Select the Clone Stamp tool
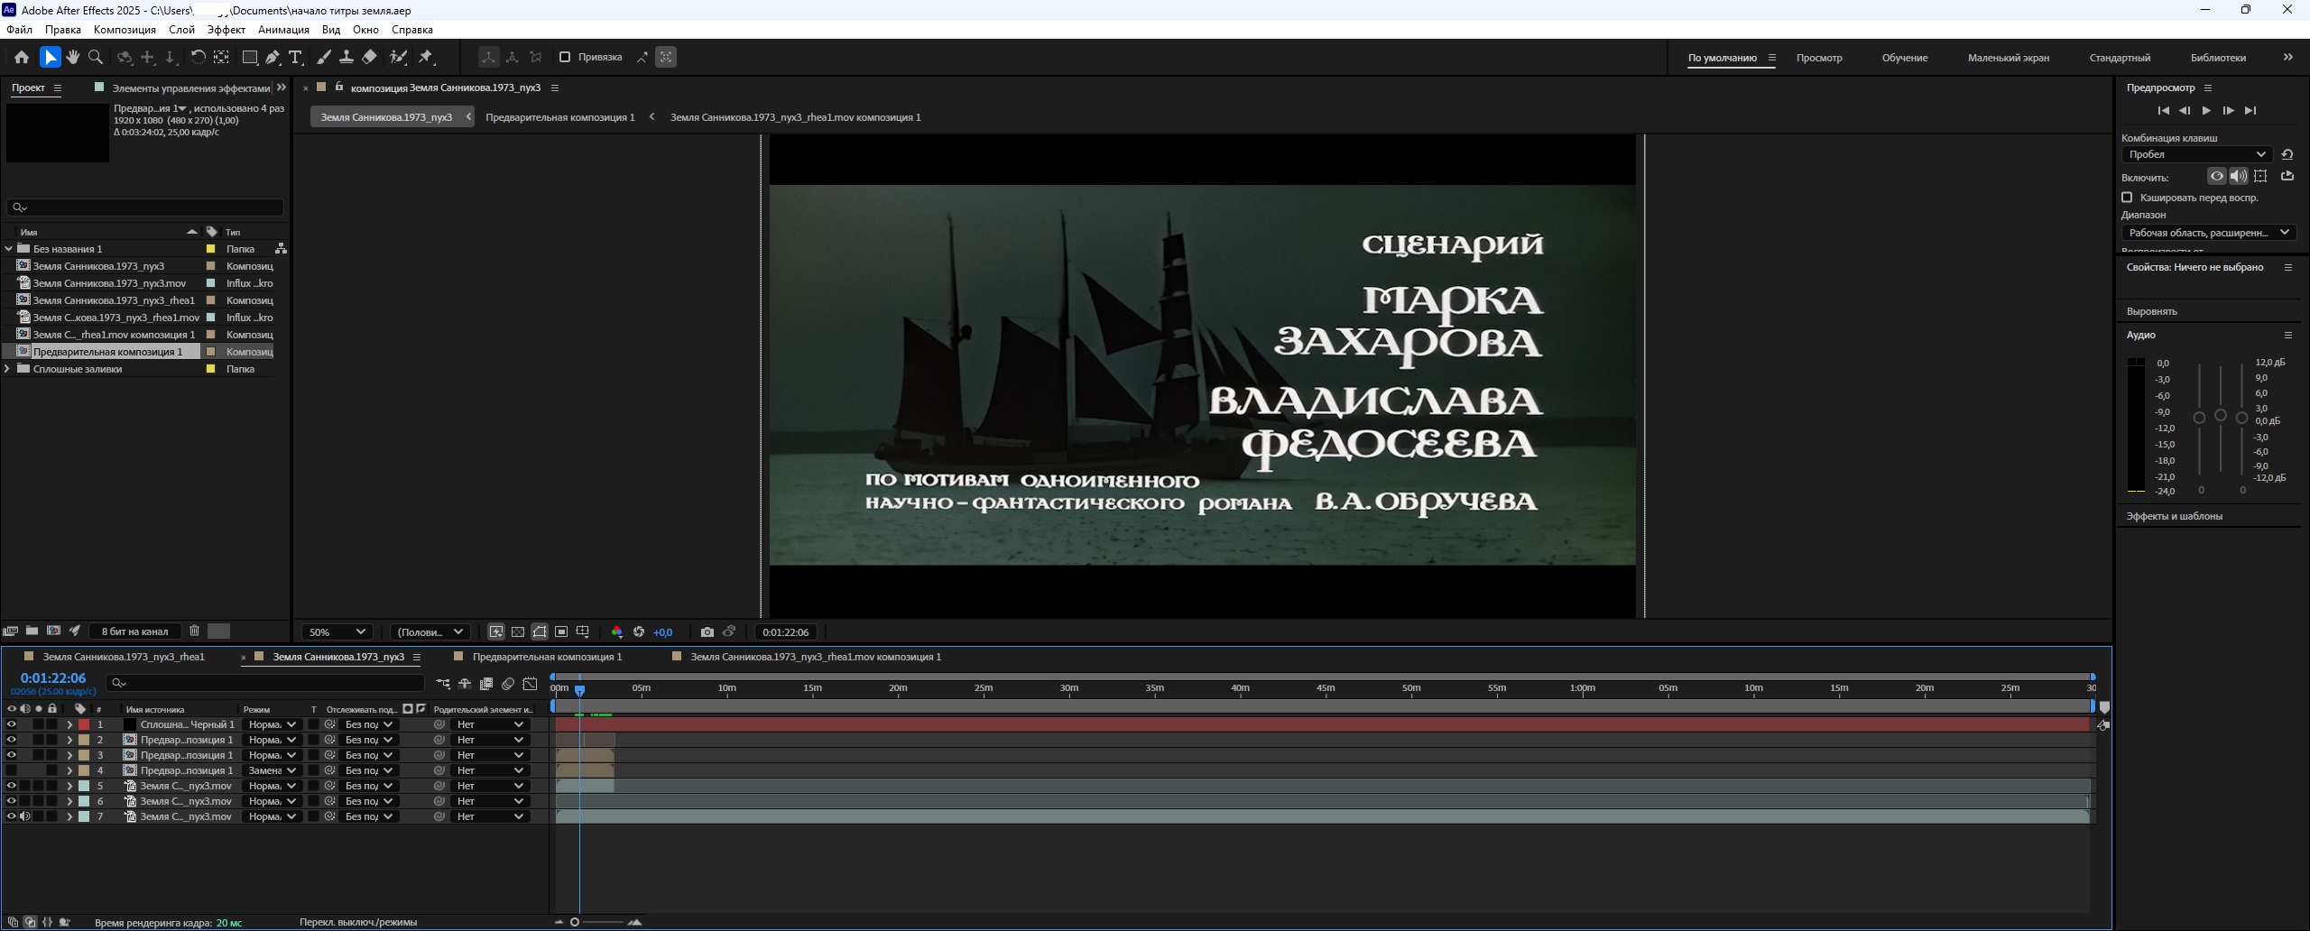 coord(346,57)
